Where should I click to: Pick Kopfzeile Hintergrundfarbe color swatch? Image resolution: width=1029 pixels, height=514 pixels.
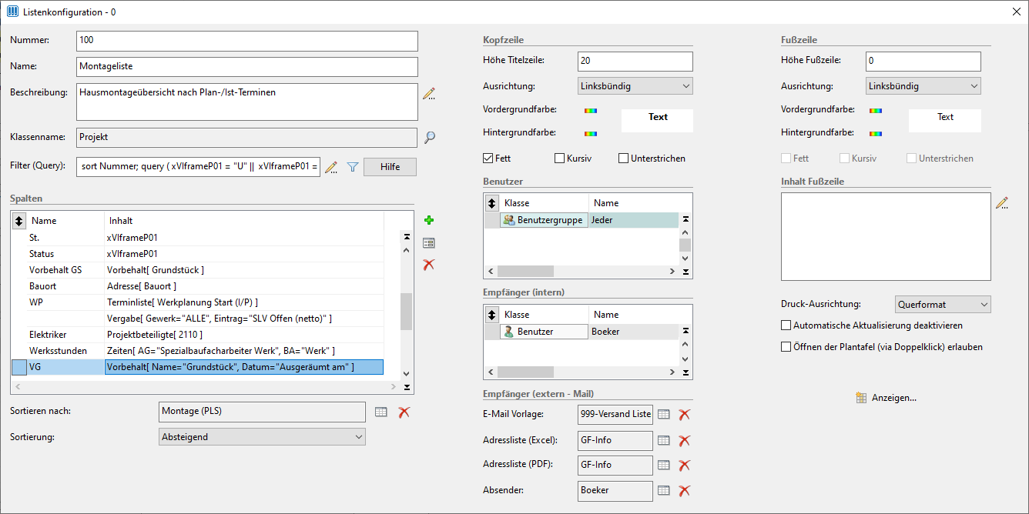coord(591,134)
